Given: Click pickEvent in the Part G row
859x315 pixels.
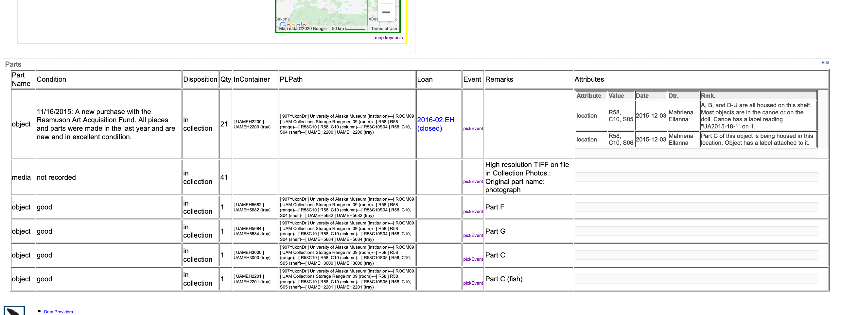Looking at the screenshot, I should 473,235.
